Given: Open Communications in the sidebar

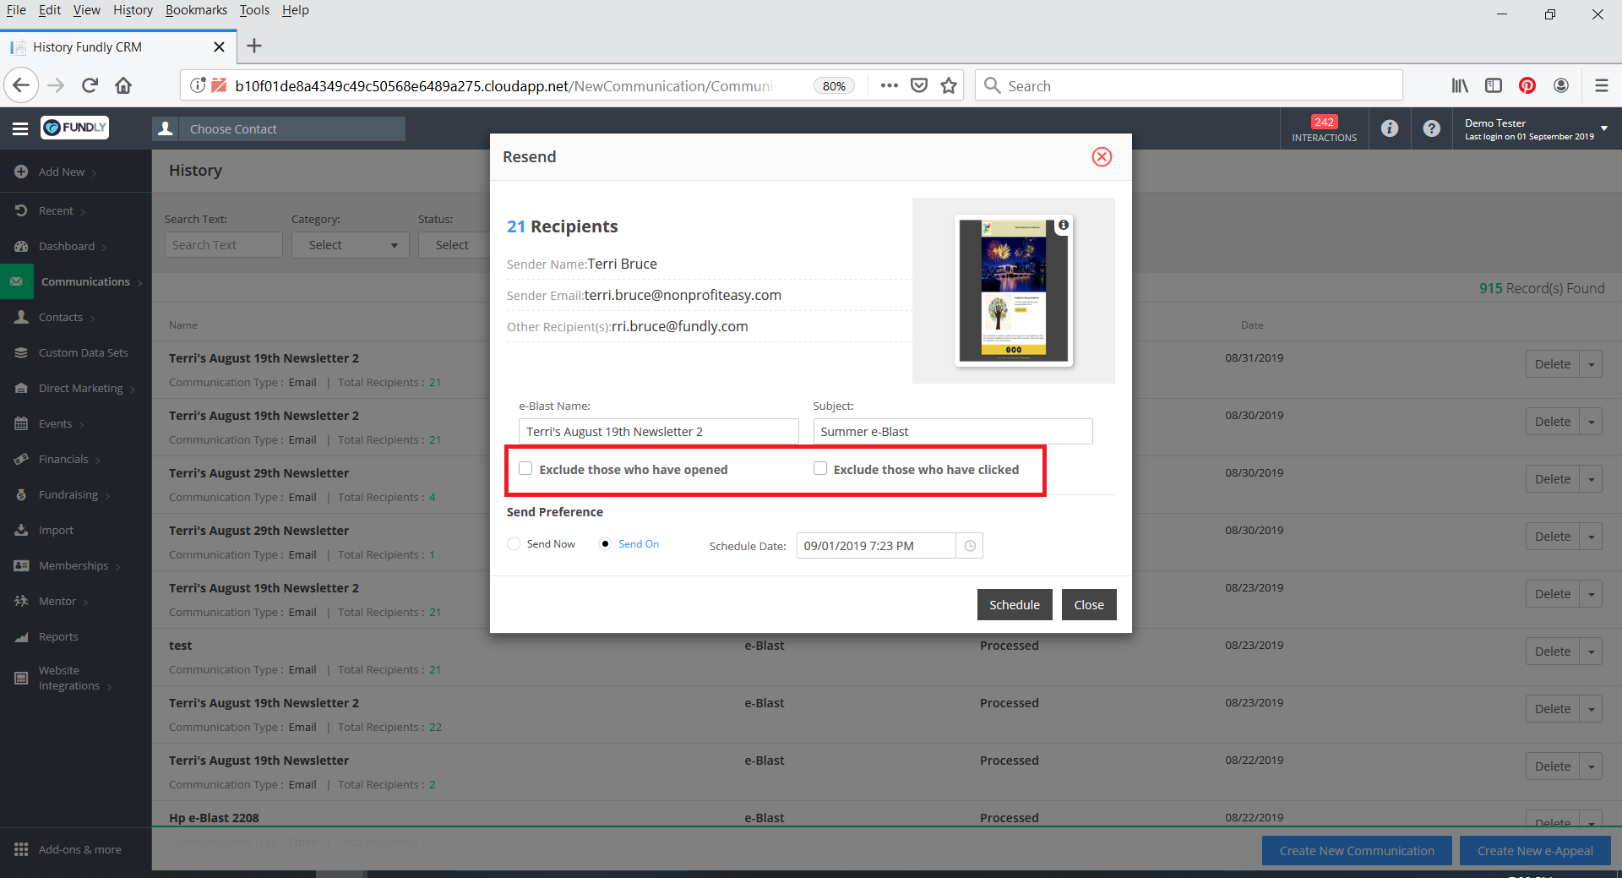Looking at the screenshot, I should [x=85, y=281].
